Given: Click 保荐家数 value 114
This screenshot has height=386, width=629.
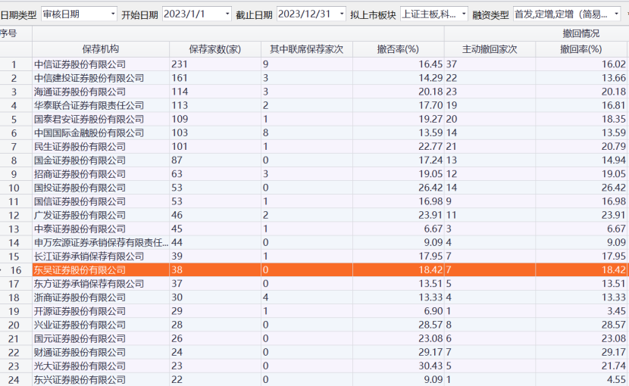Looking at the screenshot, I should point(180,92).
